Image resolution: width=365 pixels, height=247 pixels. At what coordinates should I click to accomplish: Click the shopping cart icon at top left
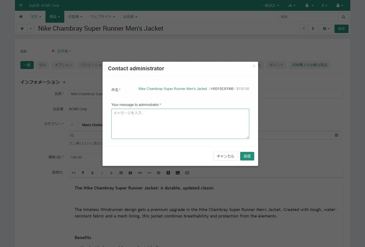(20, 5)
